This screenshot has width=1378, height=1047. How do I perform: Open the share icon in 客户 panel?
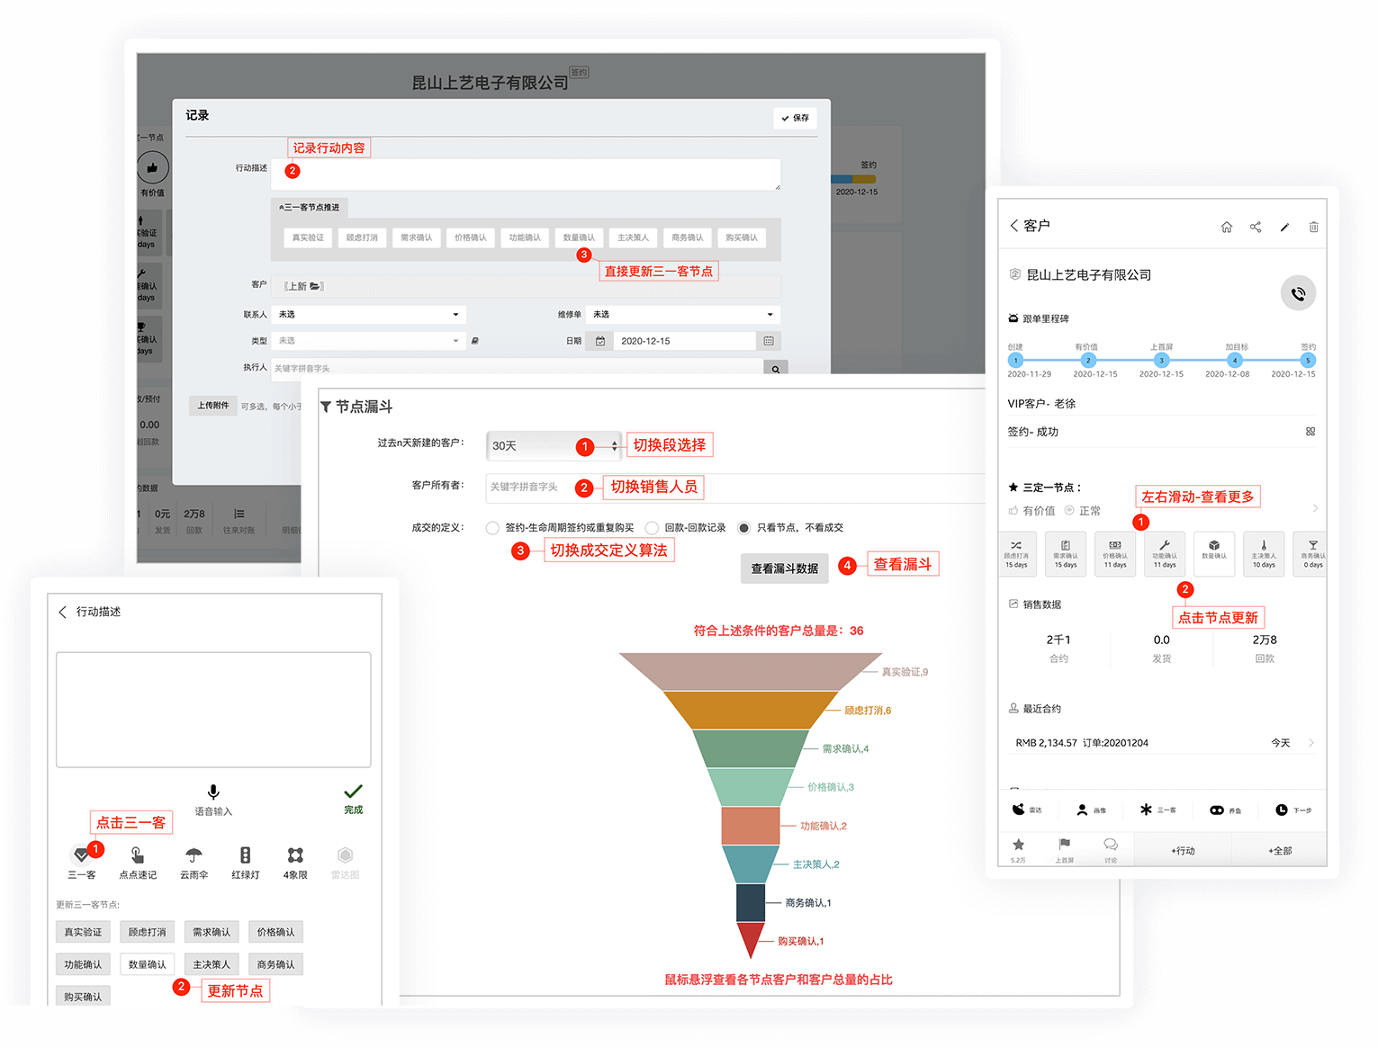tap(1256, 228)
